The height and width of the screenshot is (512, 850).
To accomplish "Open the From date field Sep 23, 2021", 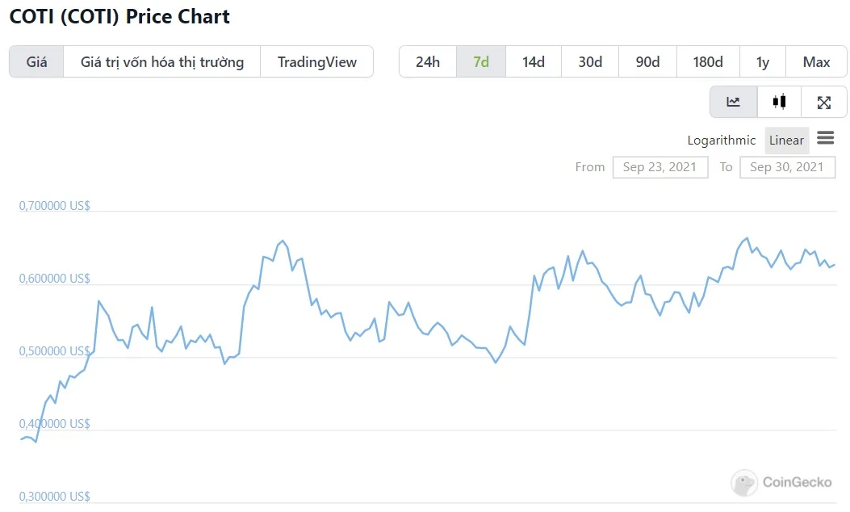I will tap(660, 167).
